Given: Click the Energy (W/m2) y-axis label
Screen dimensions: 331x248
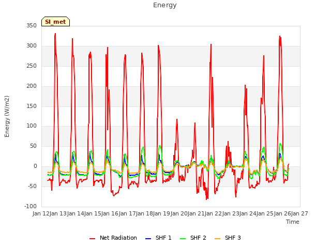Looking at the screenshot, I should pyautogui.click(x=7, y=116).
